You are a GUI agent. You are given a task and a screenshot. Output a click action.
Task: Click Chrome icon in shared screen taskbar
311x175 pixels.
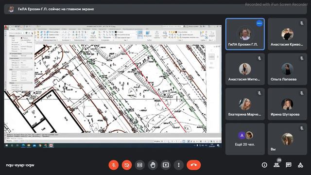(40, 145)
